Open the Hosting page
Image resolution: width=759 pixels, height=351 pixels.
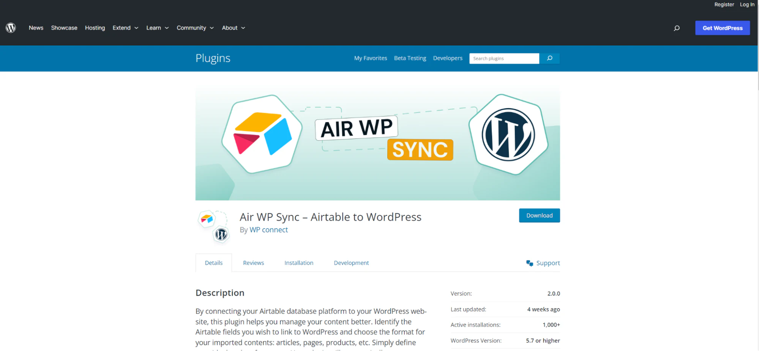95,28
